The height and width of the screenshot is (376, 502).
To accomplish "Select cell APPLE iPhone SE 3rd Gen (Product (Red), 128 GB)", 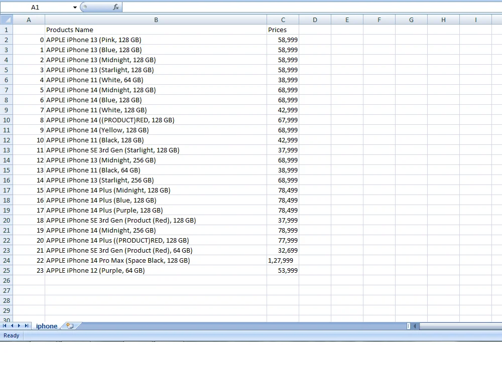I will pos(156,220).
